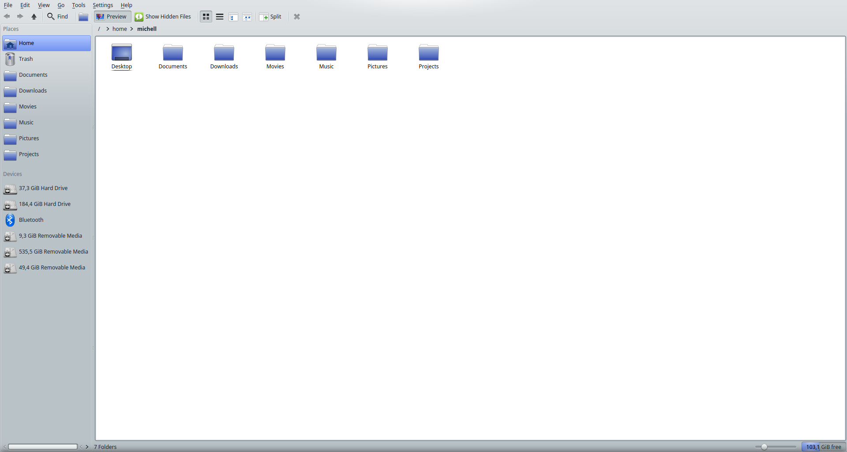Switch to the list lines view mode
This screenshot has width=847, height=452.
(220, 17)
